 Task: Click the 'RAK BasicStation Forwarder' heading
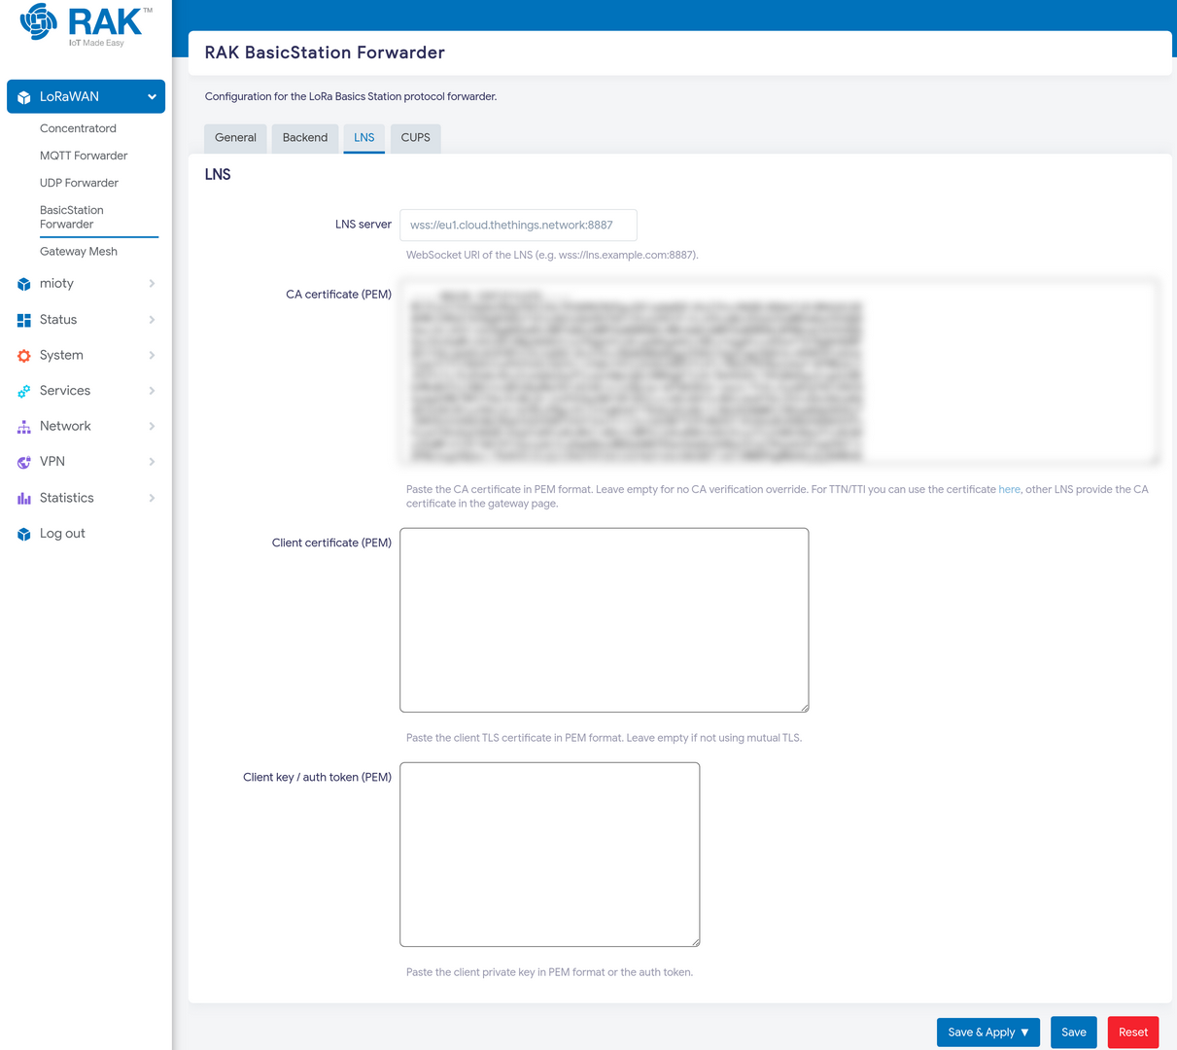(x=325, y=52)
